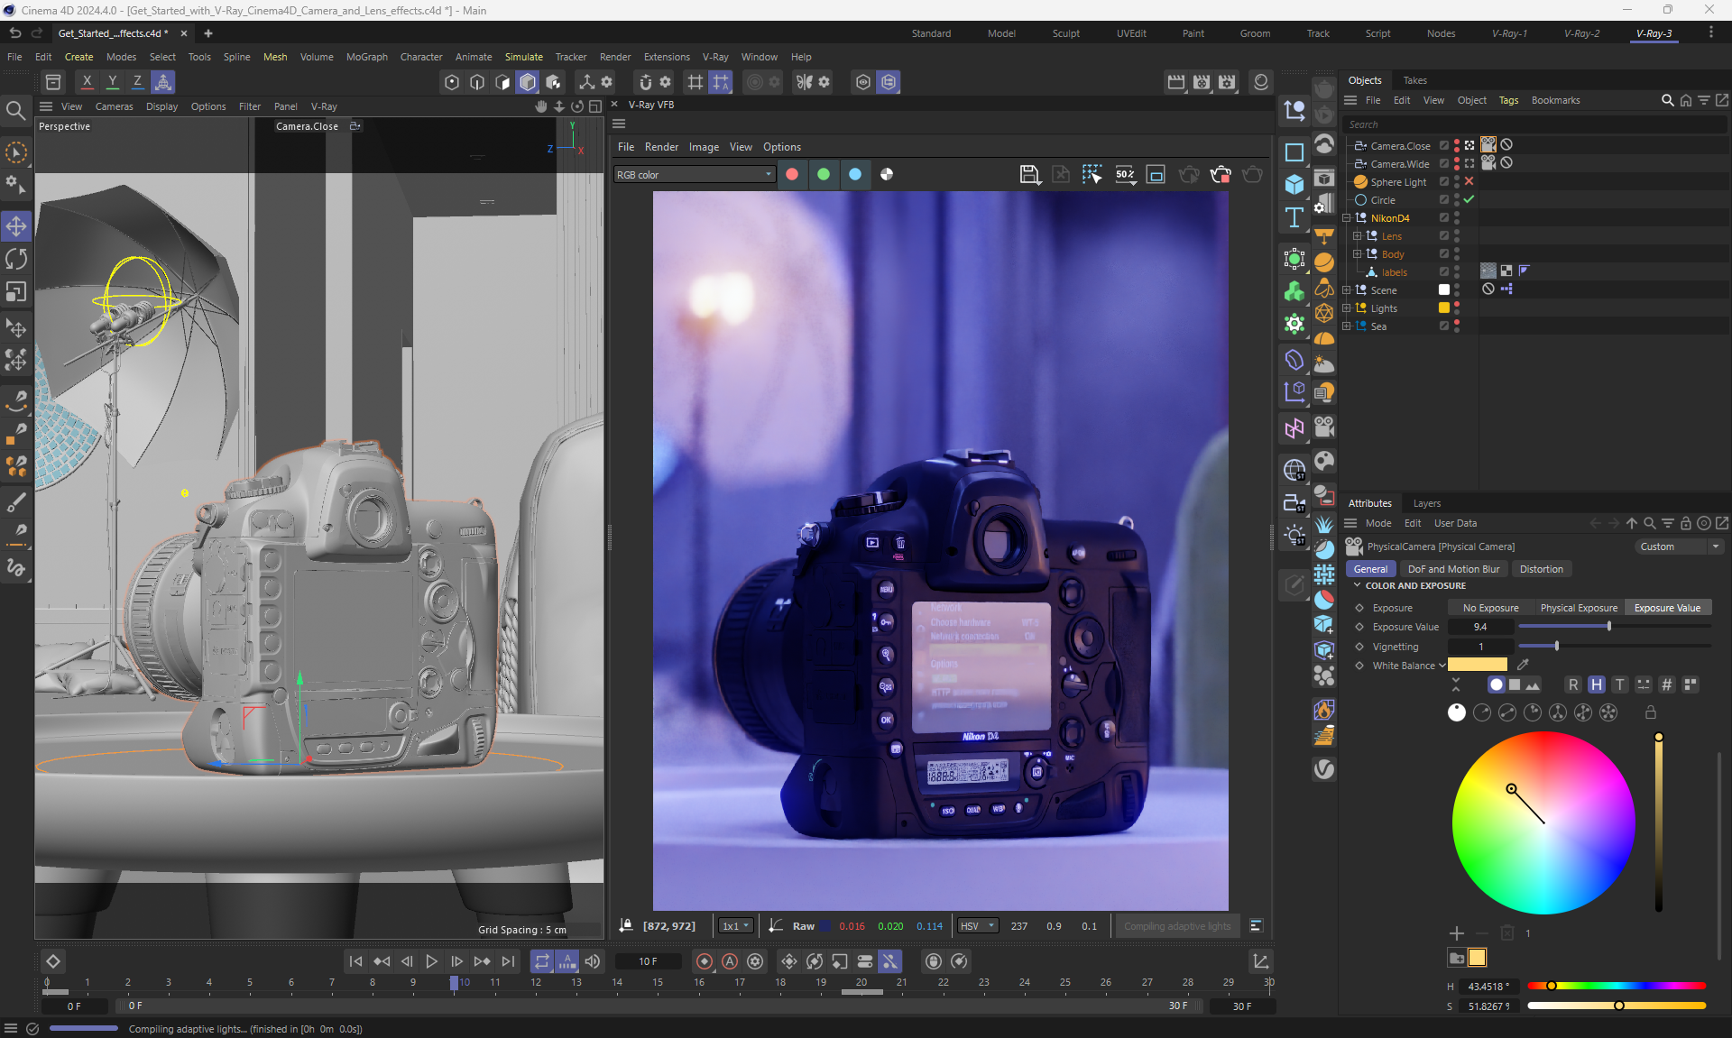
Task: Toggle the Circle object's green checkmark
Action: [x=1469, y=199]
